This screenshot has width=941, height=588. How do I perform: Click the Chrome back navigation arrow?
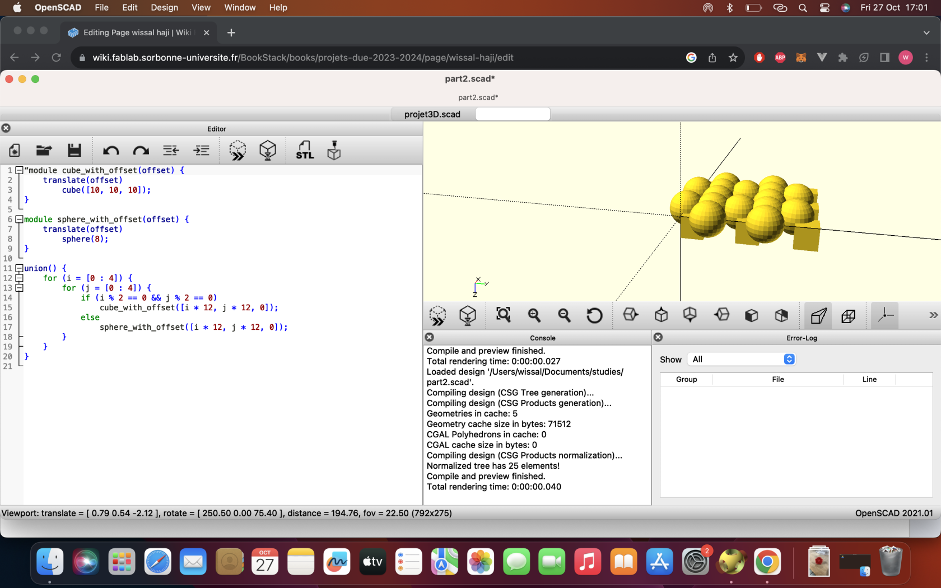15,58
